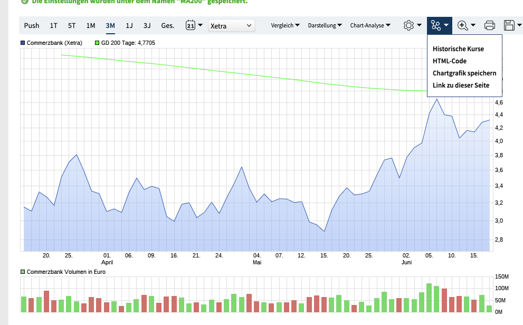Save settings with the floppy disk icon

(x=509, y=25)
